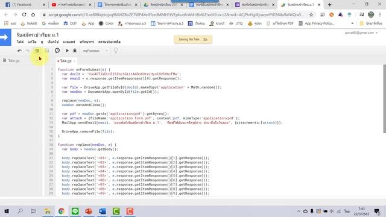Click the project title text
Screen dimensions: 386x217
37,35
